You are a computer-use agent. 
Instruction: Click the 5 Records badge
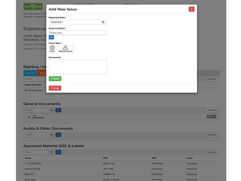coord(212,152)
